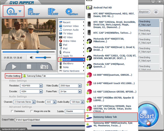Screen dimensions: 164x131
Task: Click the video seek progress slider
Action: pos(29,52)
